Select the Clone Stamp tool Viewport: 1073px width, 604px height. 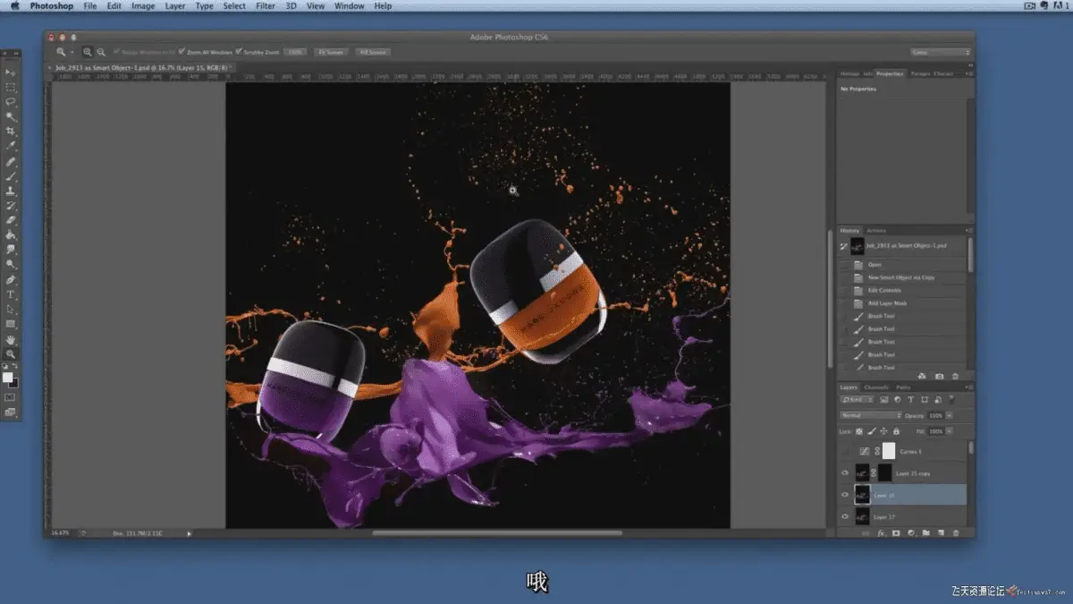coord(11,191)
